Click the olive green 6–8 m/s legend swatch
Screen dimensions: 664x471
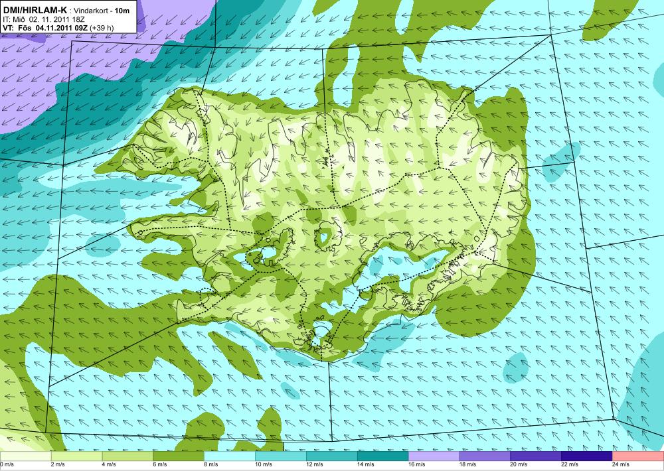pyautogui.click(x=179, y=456)
